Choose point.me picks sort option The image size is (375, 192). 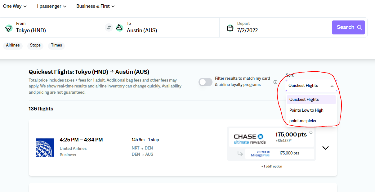(x=302, y=121)
